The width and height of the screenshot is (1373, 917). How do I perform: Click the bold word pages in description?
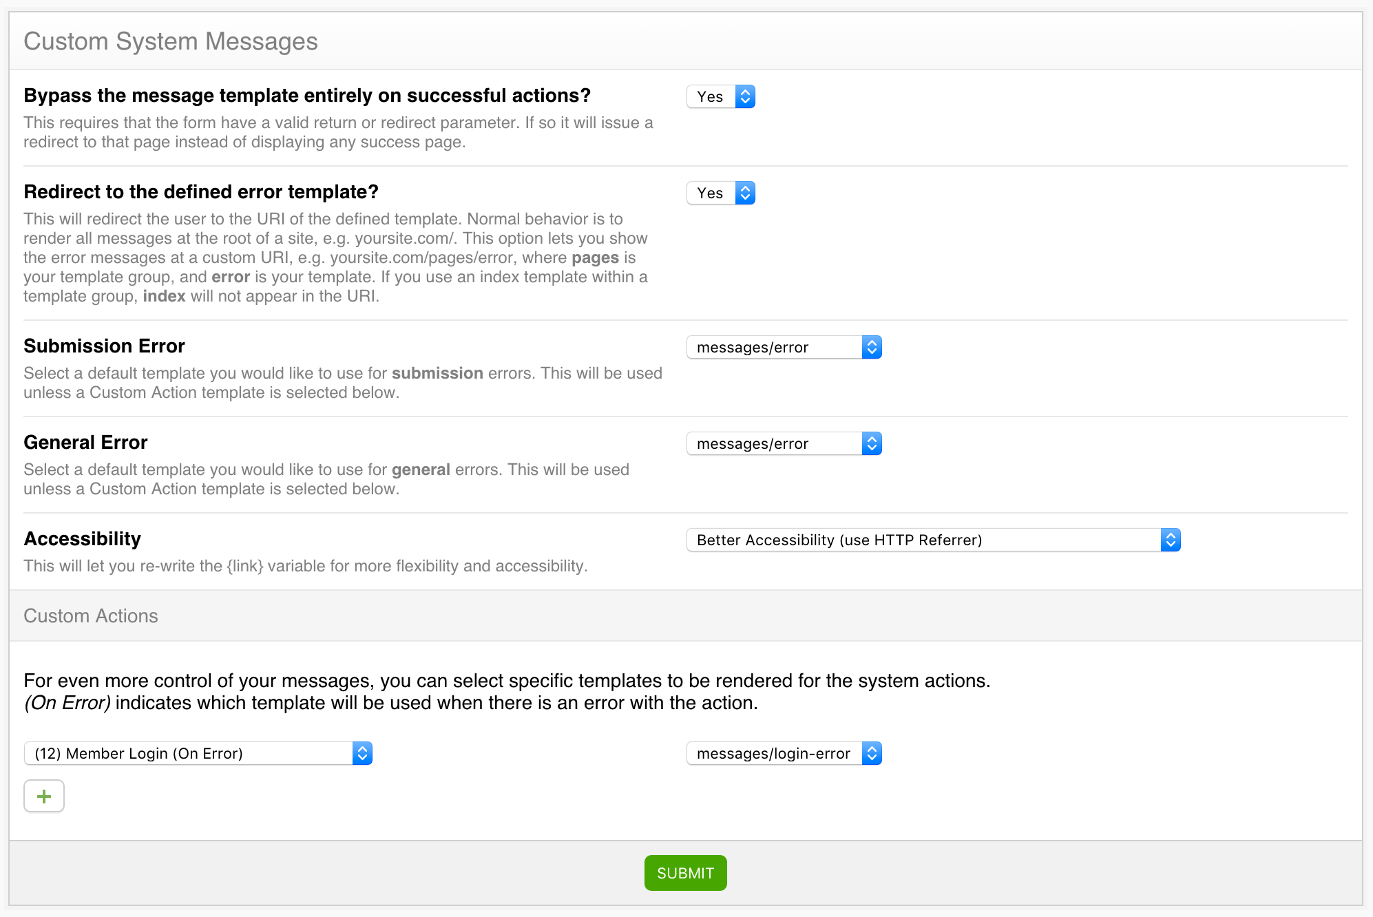click(x=595, y=257)
